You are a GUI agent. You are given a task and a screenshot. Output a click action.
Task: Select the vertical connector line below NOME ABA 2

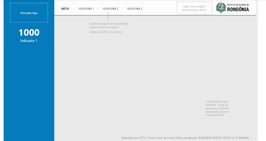[x=108, y=16]
